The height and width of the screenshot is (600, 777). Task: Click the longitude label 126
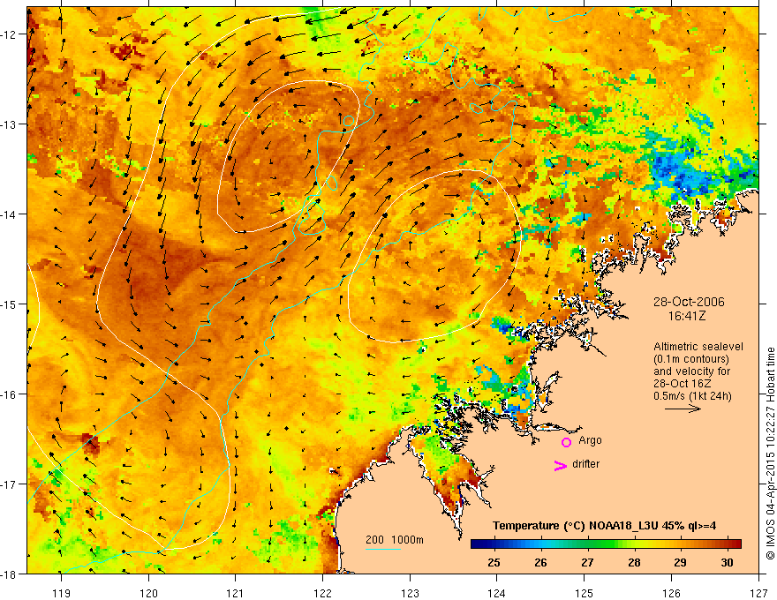point(671,593)
